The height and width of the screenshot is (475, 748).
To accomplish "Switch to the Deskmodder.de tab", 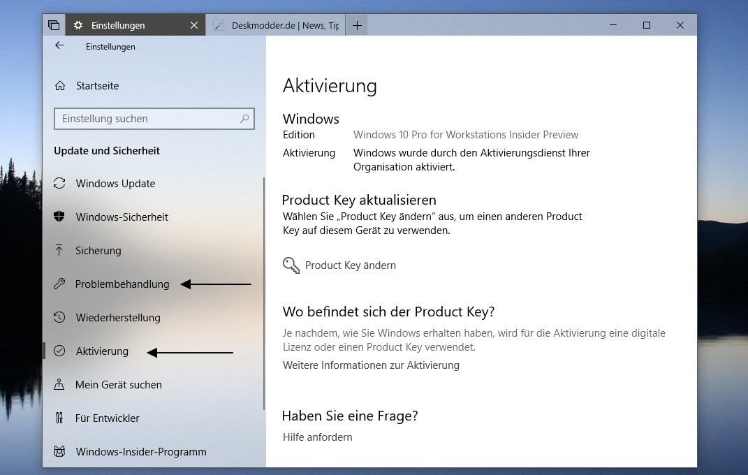I will [x=275, y=25].
